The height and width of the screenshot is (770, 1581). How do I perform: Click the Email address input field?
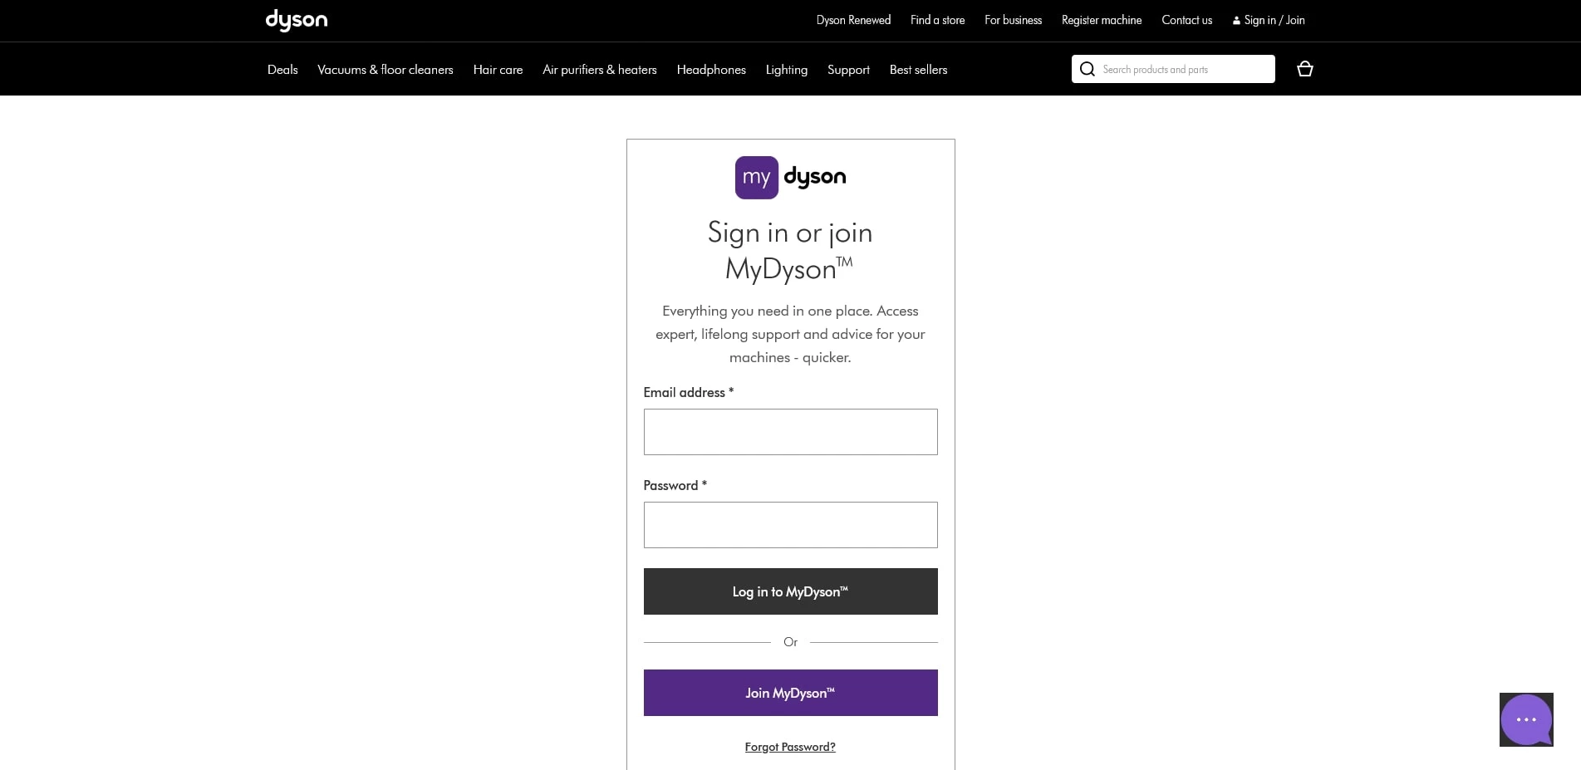[790, 432]
